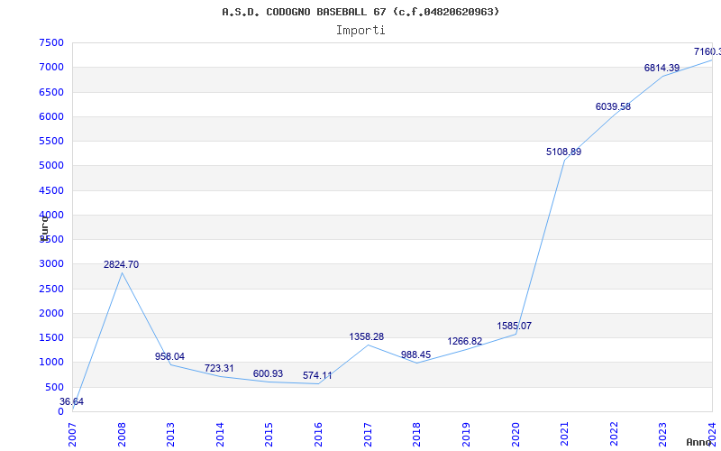Click the Importi subtitle
This screenshot has height=451, width=721.
pos(360,31)
